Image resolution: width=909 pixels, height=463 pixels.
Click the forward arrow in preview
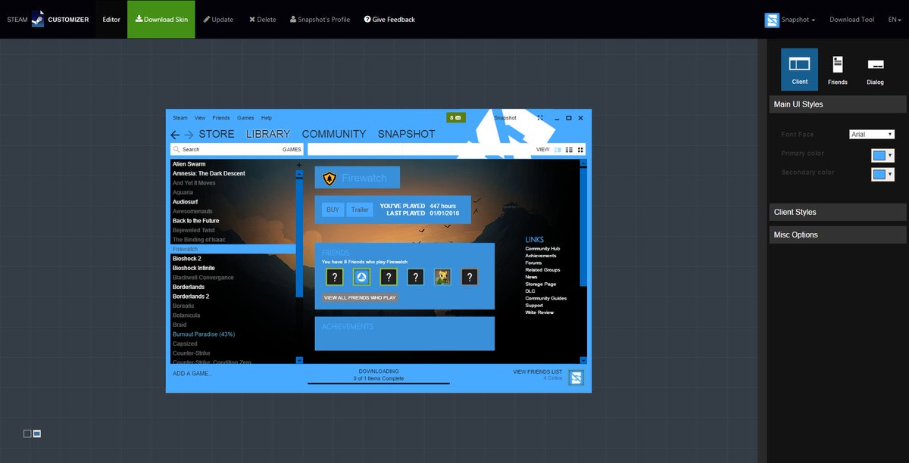[188, 135]
